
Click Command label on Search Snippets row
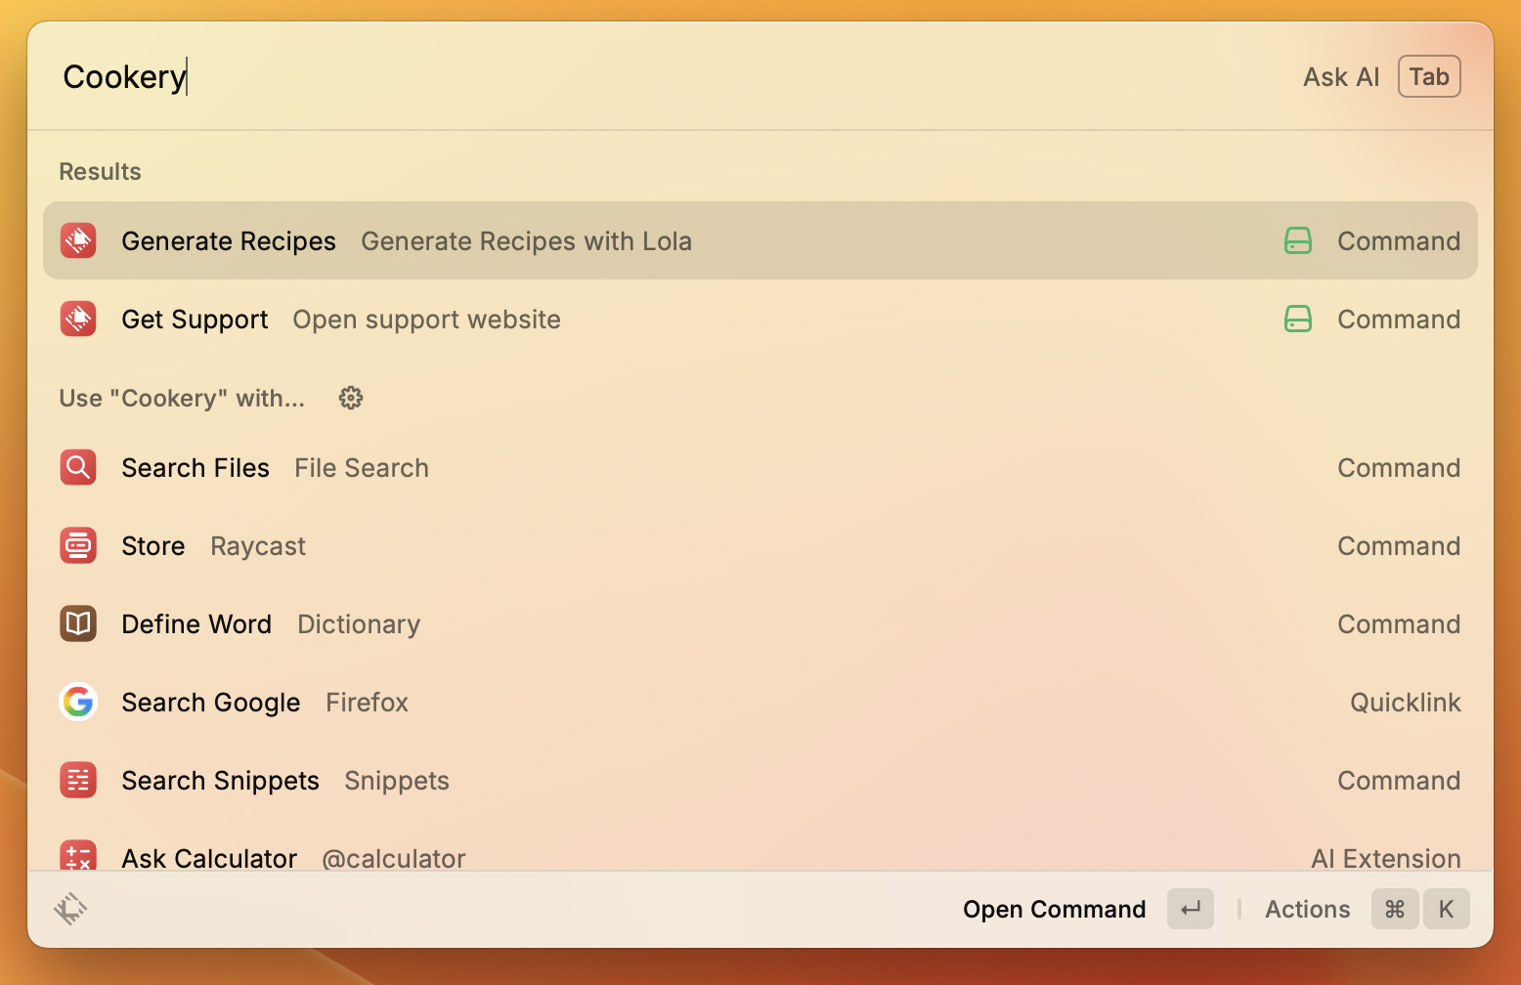coord(1399,780)
